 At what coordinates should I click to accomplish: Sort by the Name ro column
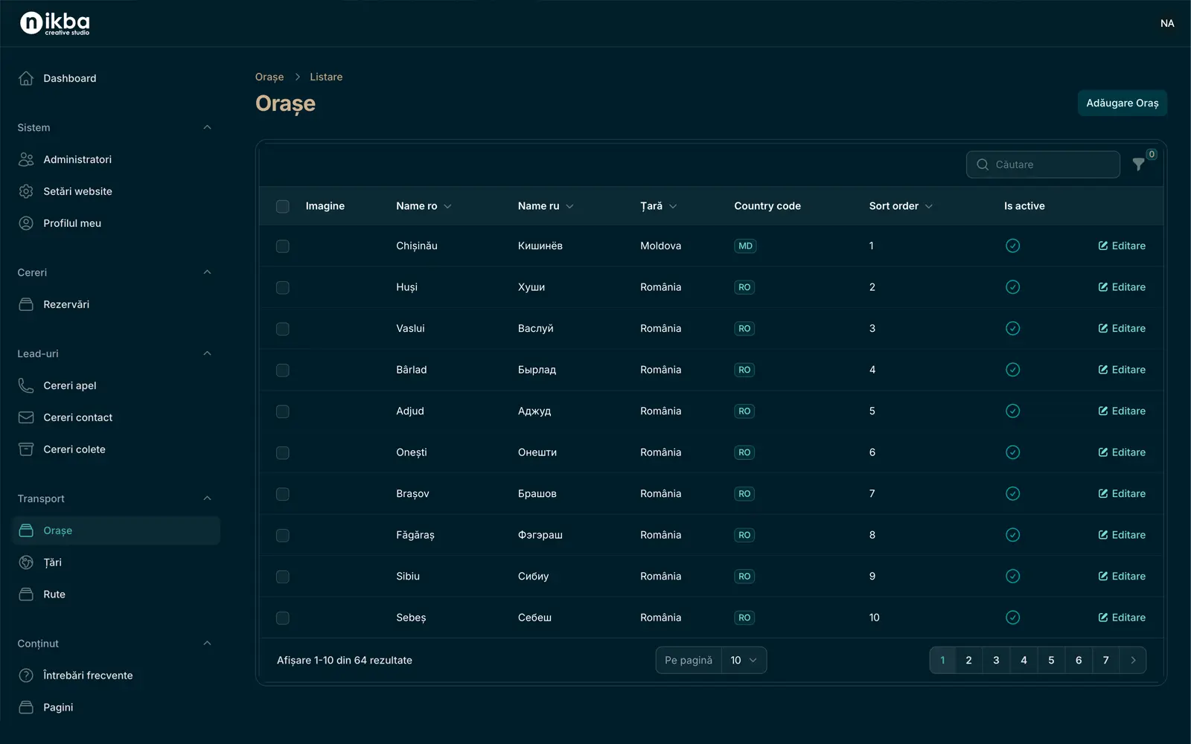pyautogui.click(x=424, y=206)
